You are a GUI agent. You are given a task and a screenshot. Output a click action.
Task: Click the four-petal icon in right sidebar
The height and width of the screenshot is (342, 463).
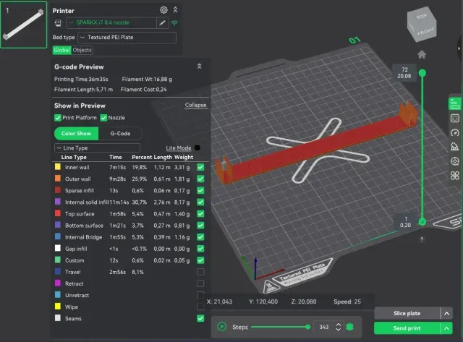pyautogui.click(x=455, y=176)
